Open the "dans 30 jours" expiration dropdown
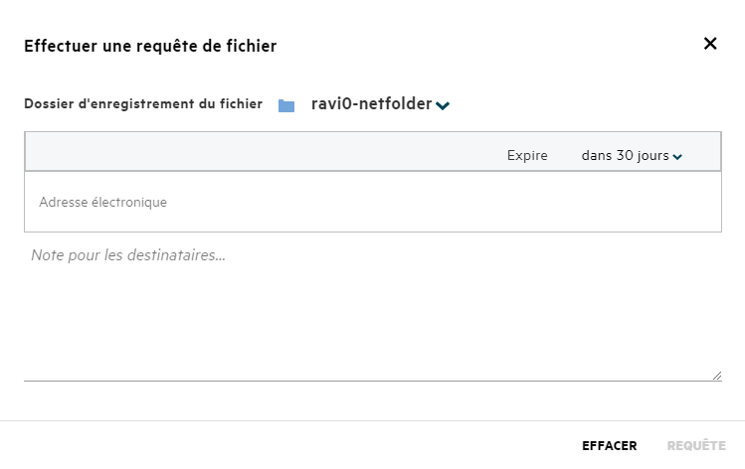The image size is (745, 469). (x=625, y=156)
